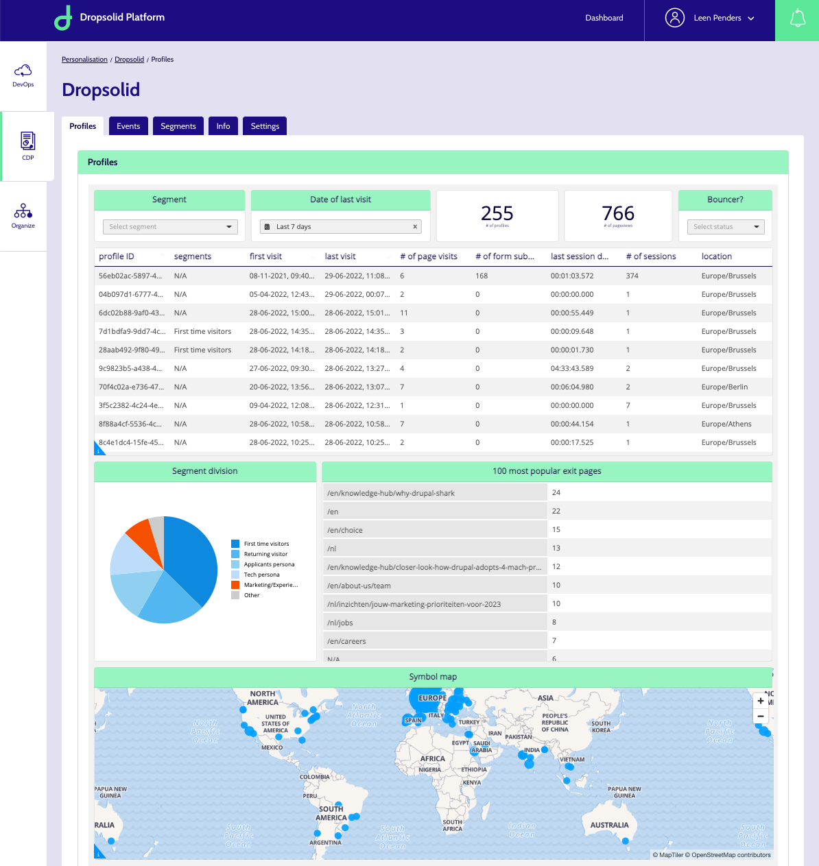Open the DevOps cloud sidebar icon
Viewport: 819px width, 866px height.
(x=23, y=70)
